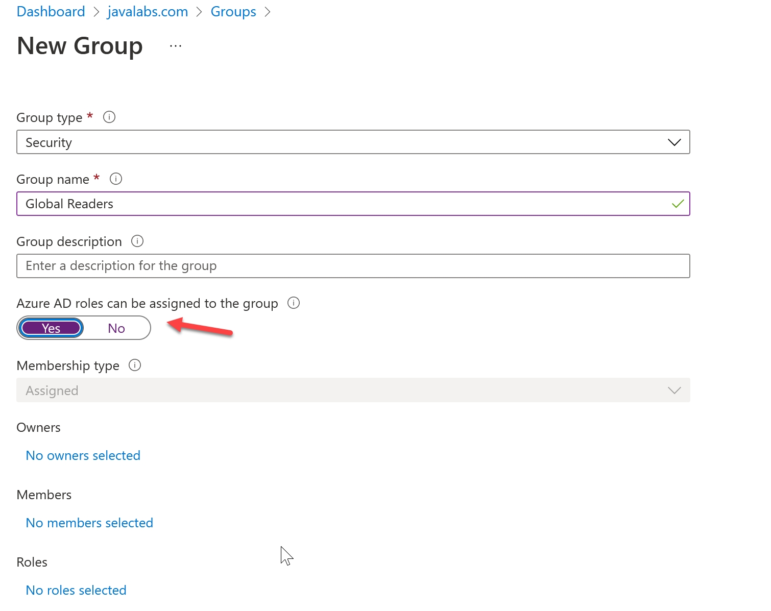This screenshot has width=771, height=611.
Task: Open No members selected link
Action: pyautogui.click(x=89, y=523)
